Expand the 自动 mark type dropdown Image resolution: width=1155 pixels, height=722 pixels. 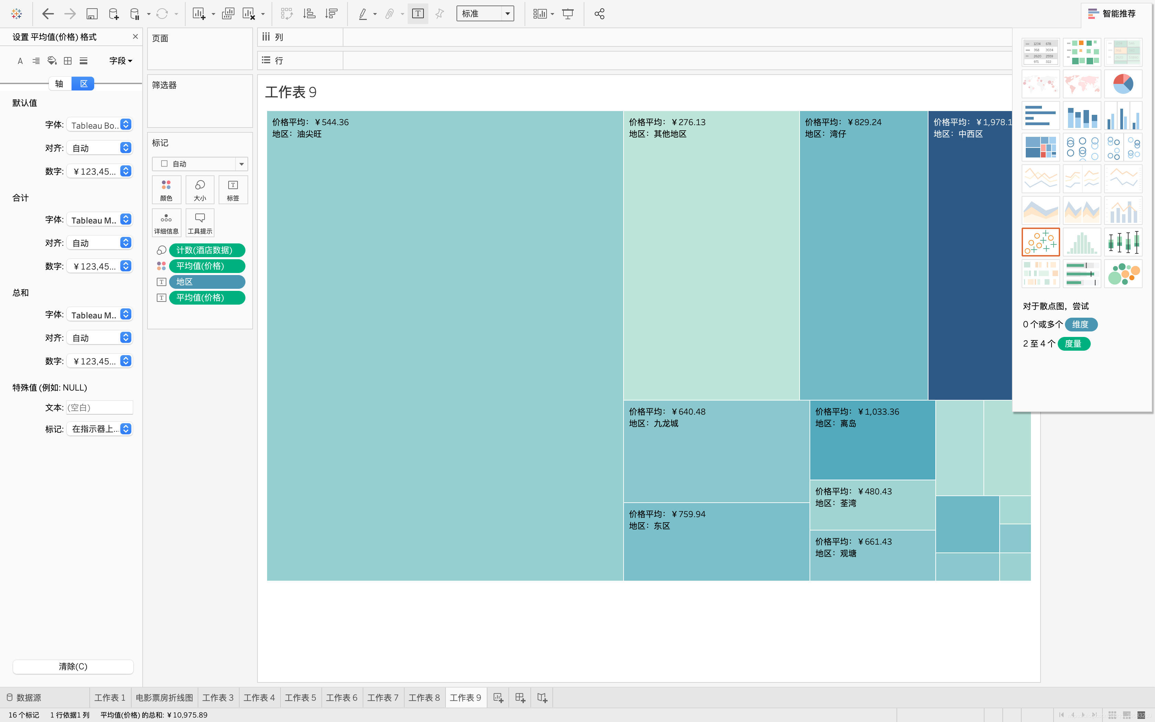[242, 164]
